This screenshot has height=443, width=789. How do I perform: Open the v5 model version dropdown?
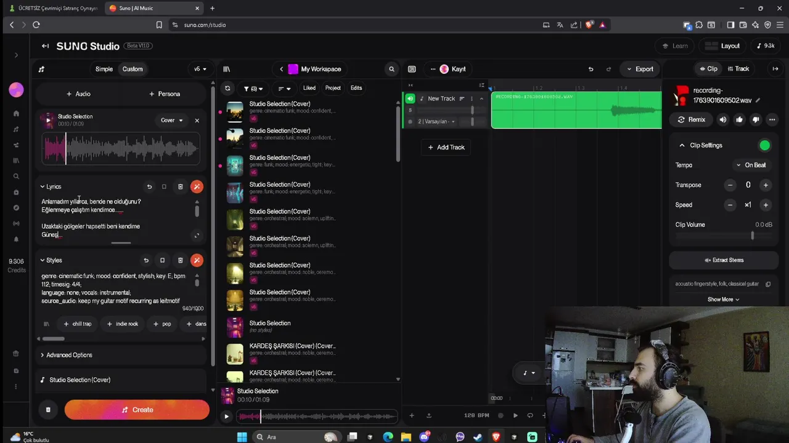(x=200, y=69)
